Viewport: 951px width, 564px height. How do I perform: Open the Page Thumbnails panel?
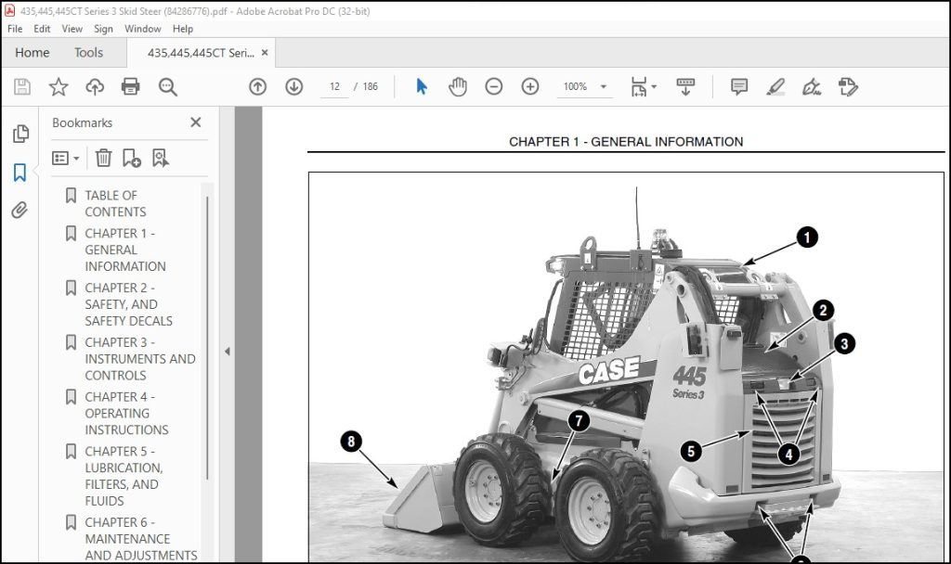click(20, 134)
